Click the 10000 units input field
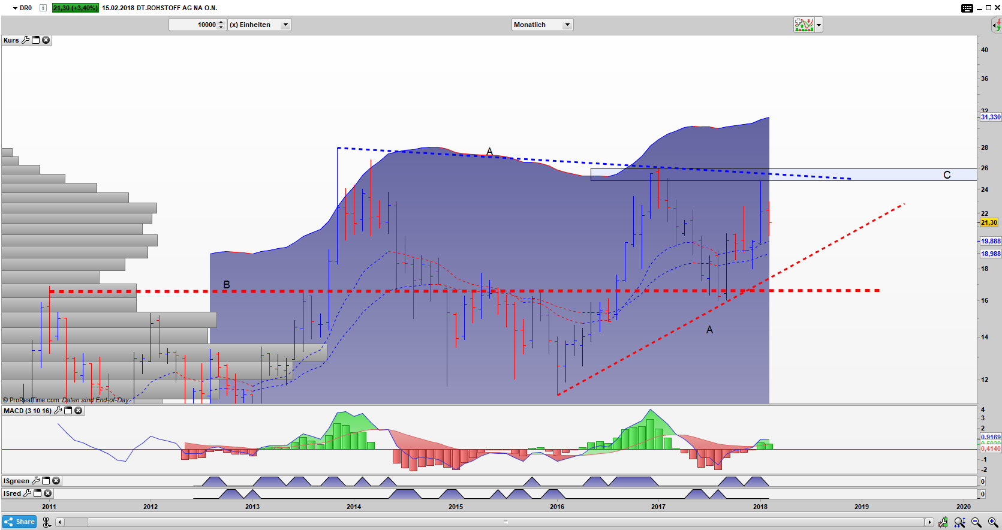The height and width of the screenshot is (530, 1002). click(193, 25)
